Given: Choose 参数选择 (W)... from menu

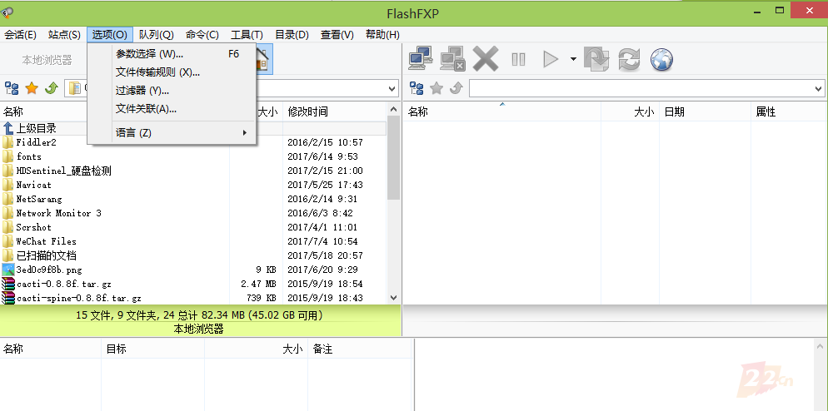Looking at the screenshot, I should pos(172,54).
